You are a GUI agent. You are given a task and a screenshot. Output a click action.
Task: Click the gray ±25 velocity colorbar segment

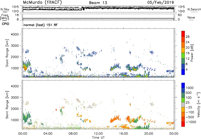(183, 105)
